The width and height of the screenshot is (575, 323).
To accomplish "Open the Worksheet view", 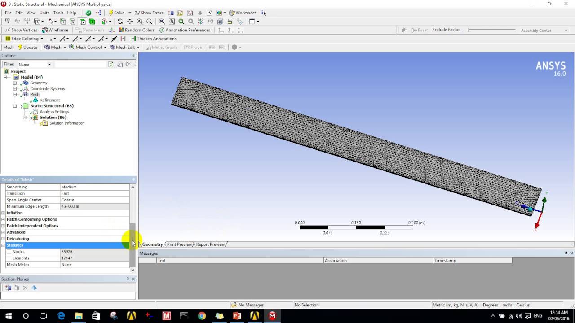I will coord(243,13).
